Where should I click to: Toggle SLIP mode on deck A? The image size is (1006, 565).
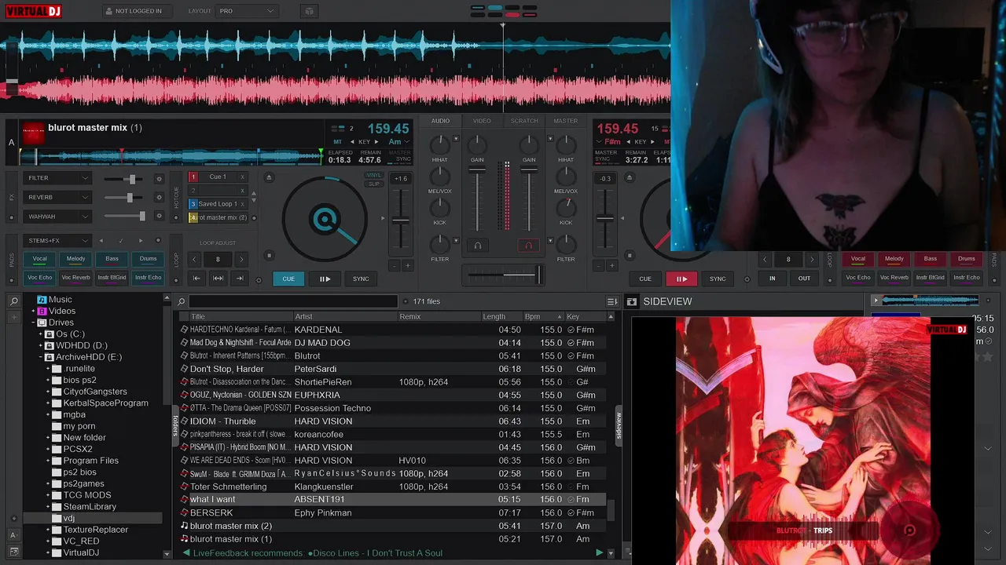coord(374,184)
